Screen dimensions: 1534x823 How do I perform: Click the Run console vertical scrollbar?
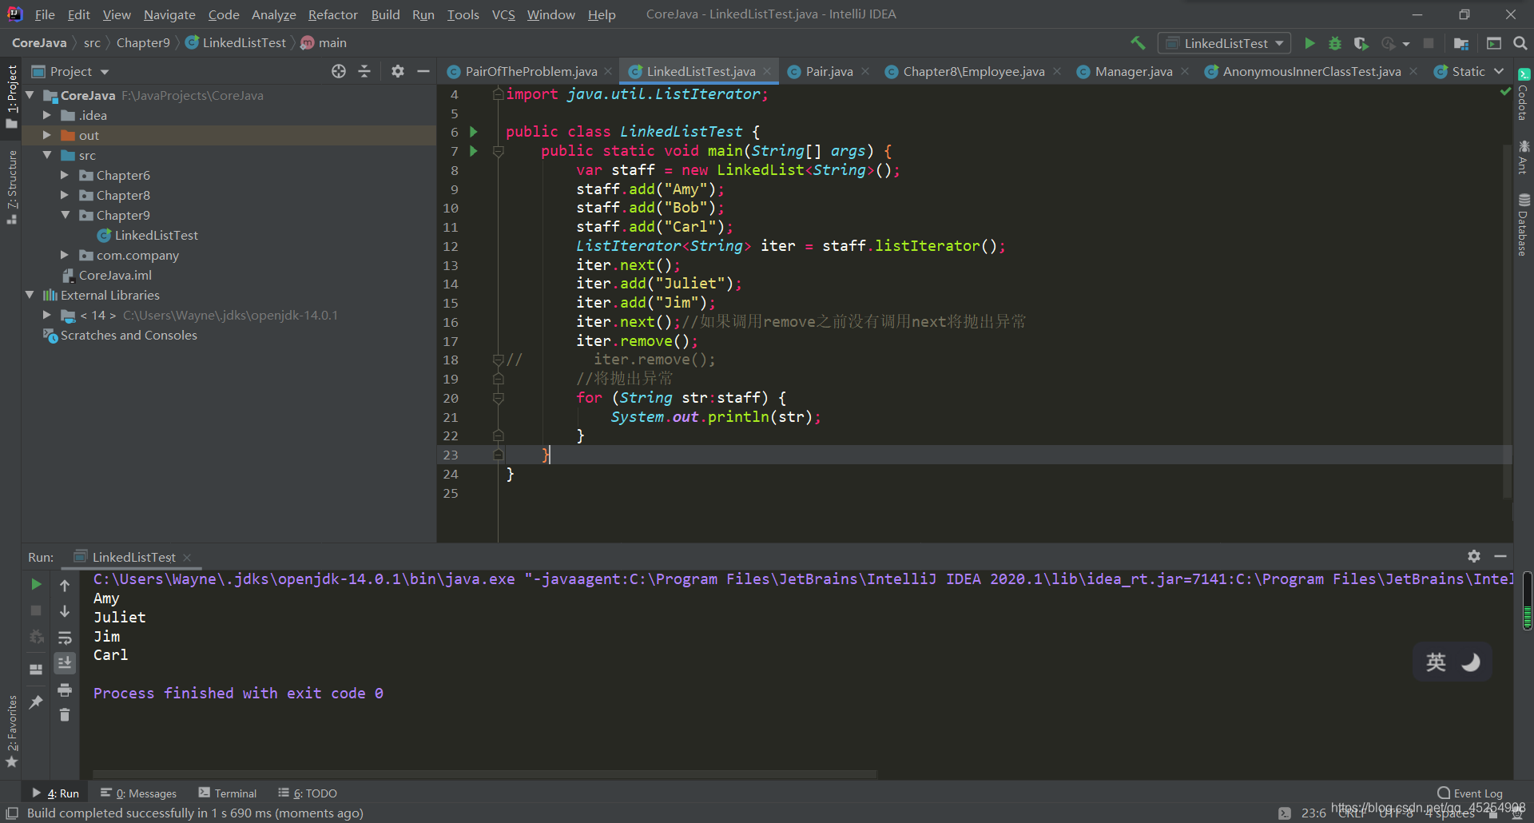1527,601
